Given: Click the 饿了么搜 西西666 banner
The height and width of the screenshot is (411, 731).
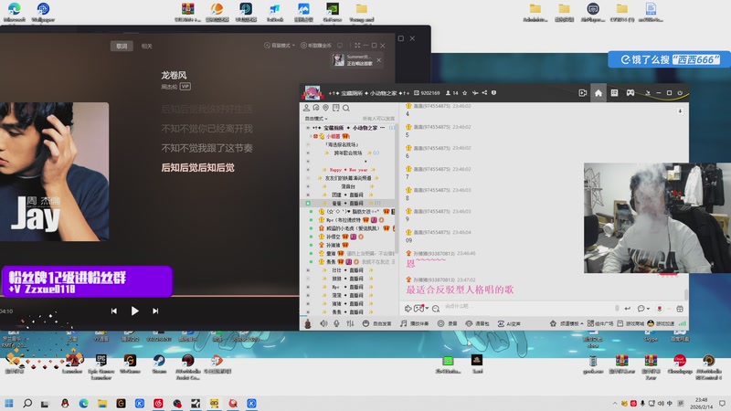Looking at the screenshot, I should (670, 59).
